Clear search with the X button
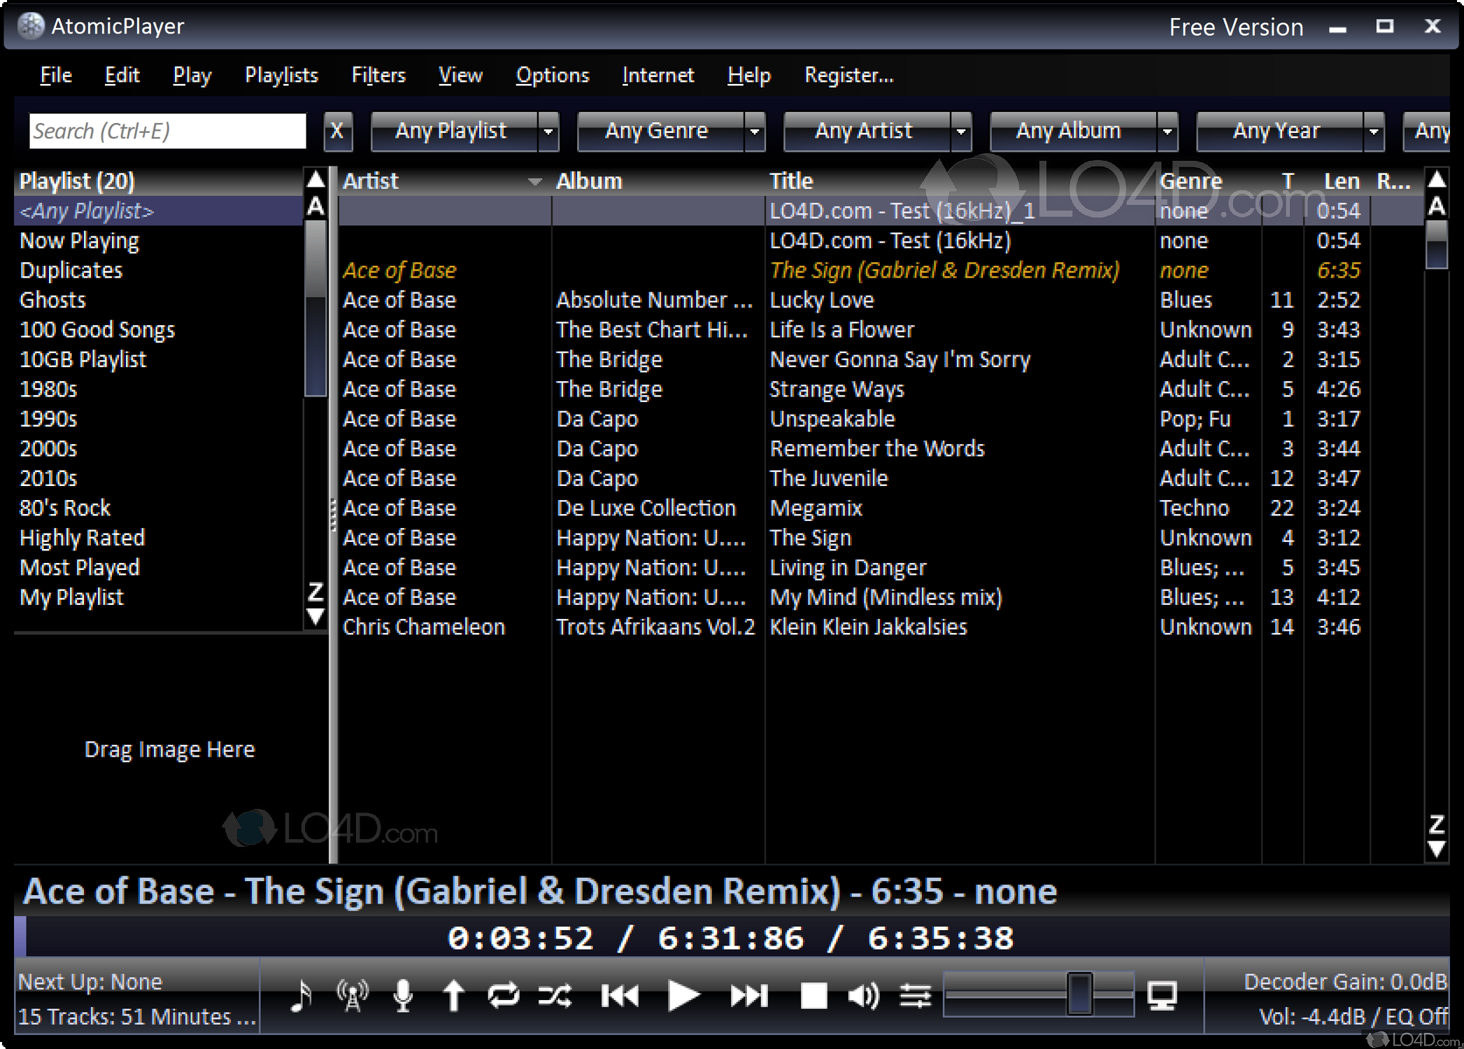Screen dimensions: 1464x1049 (337, 131)
